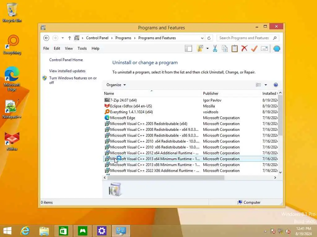The width and height of the screenshot is (317, 237).
Task: Select 7-Zip 24.07 (x64) entry
Action: click(x=191, y=100)
